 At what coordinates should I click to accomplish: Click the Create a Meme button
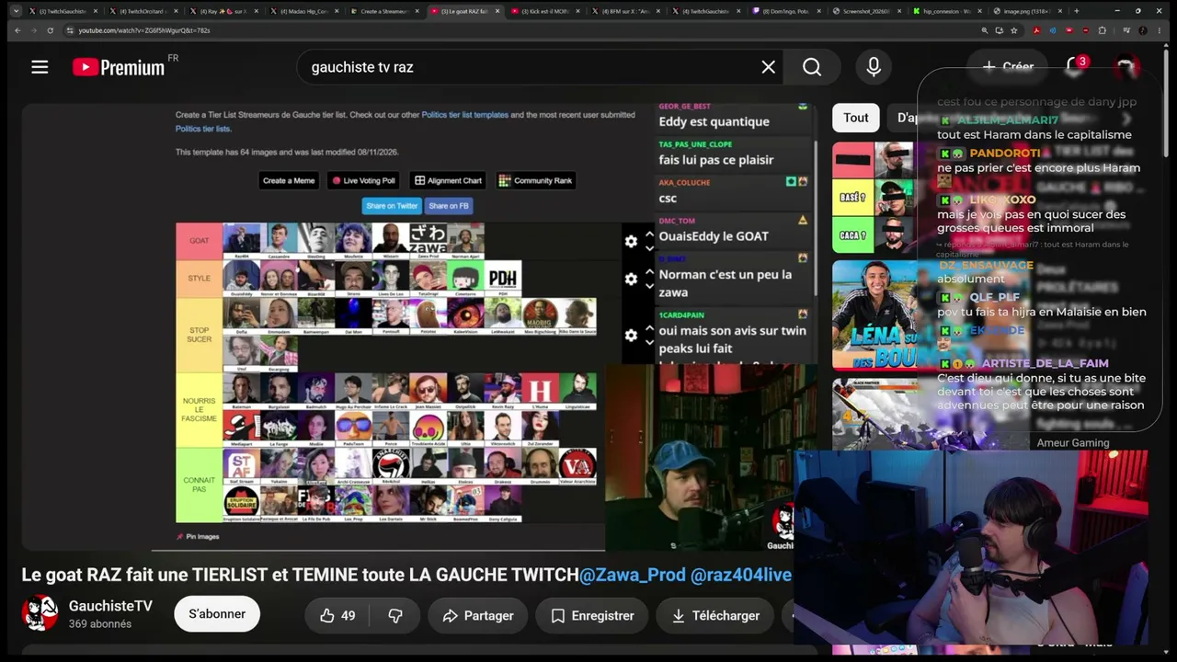coord(289,180)
